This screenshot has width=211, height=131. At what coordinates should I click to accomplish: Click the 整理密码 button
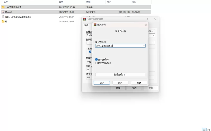coord(120,74)
